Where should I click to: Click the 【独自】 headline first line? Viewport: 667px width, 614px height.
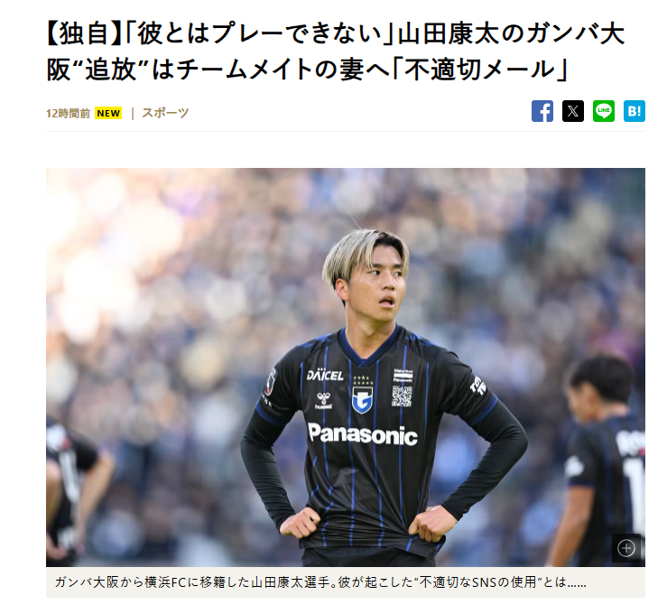click(x=335, y=33)
